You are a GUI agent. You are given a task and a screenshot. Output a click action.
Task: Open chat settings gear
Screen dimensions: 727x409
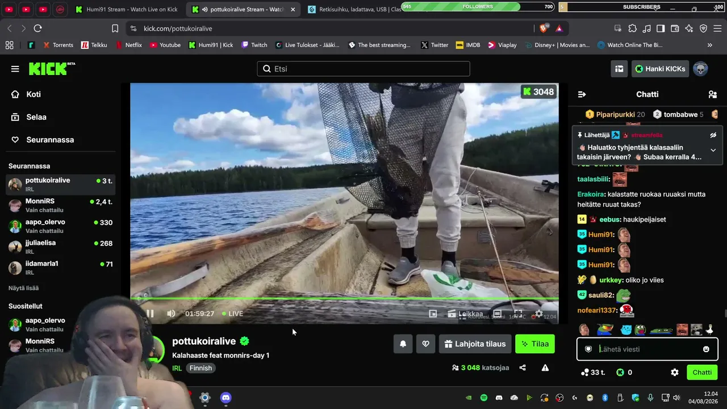click(x=675, y=372)
